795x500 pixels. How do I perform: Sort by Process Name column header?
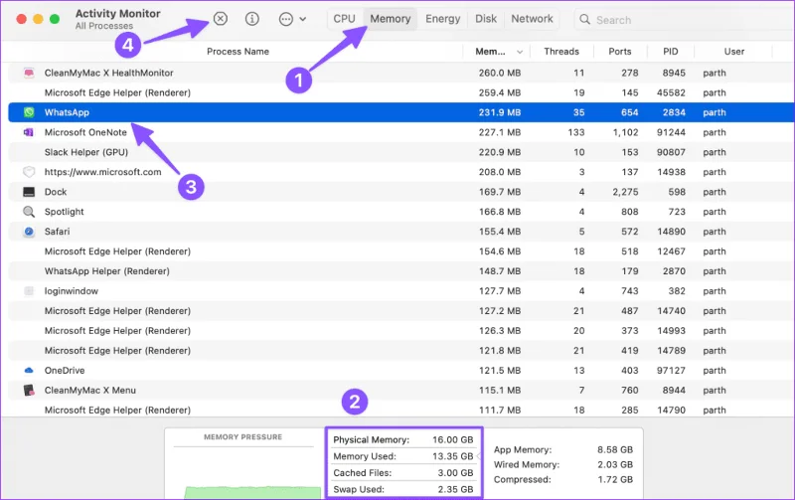238,52
